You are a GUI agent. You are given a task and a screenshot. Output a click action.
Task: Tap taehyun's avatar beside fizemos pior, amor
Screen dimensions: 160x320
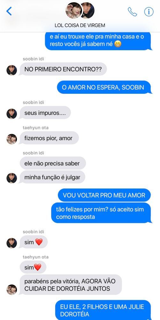tap(11, 139)
